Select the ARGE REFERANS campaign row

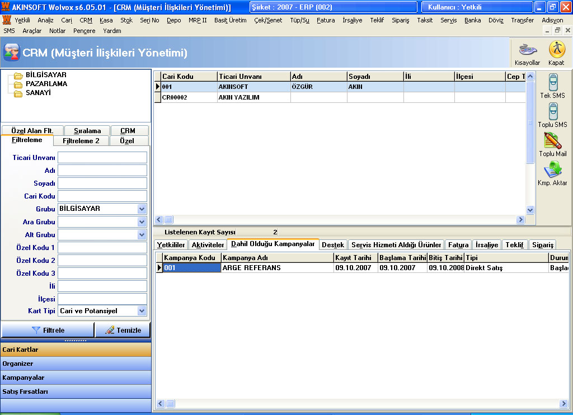pos(362,268)
